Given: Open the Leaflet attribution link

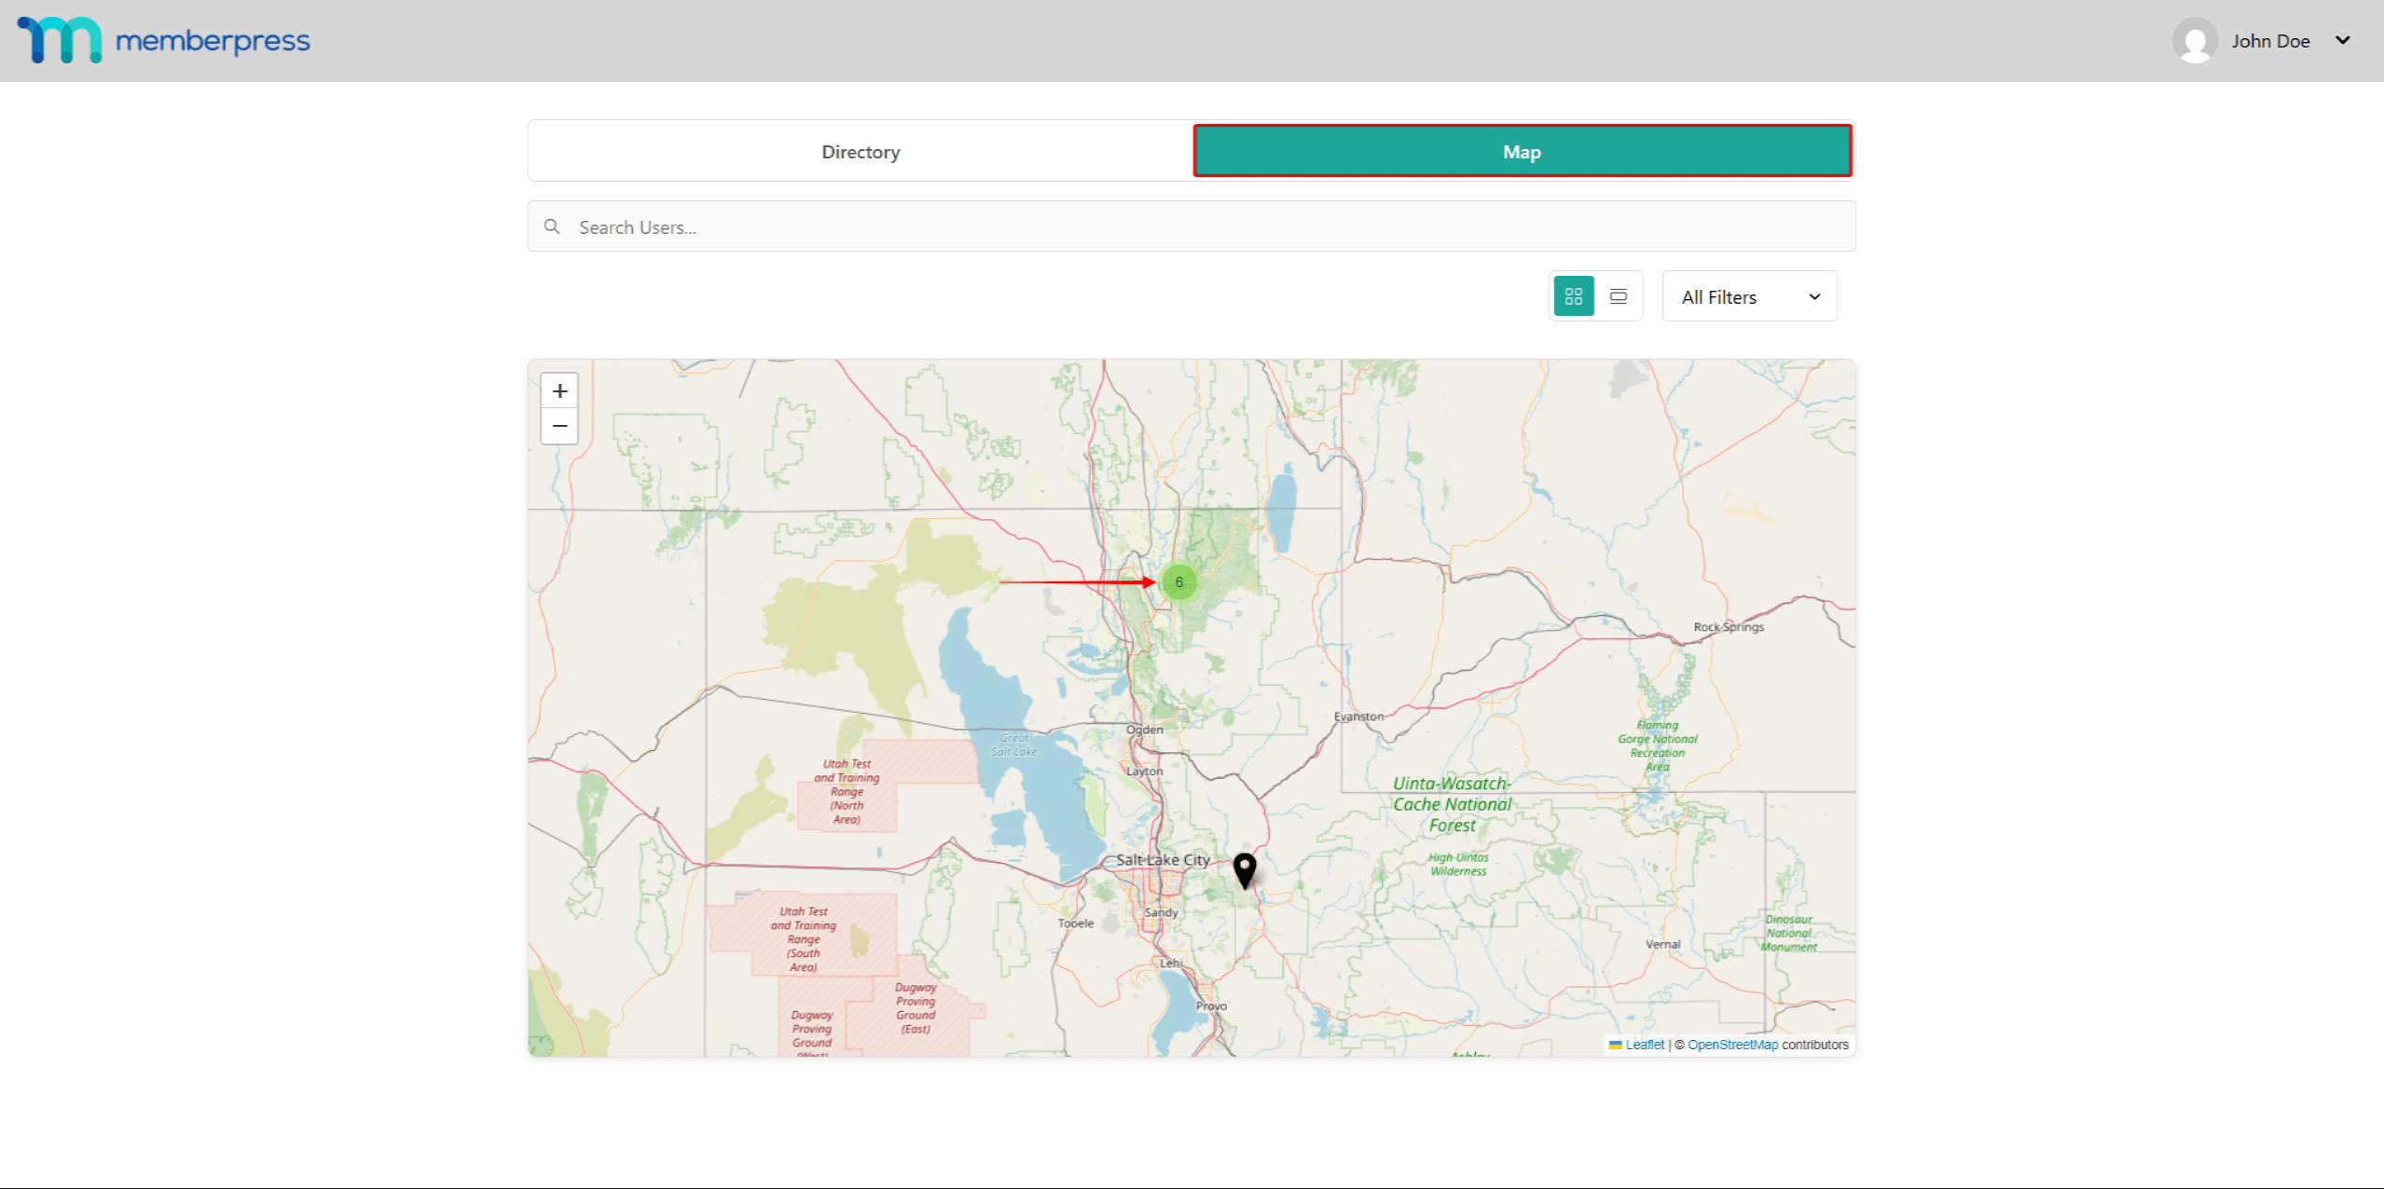Looking at the screenshot, I should coord(1644,1045).
